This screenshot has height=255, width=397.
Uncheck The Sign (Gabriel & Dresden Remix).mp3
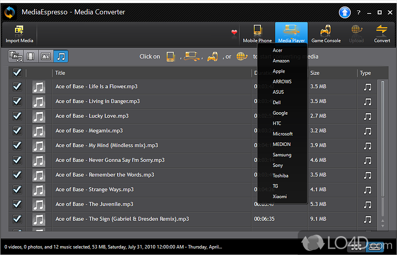(x=17, y=218)
